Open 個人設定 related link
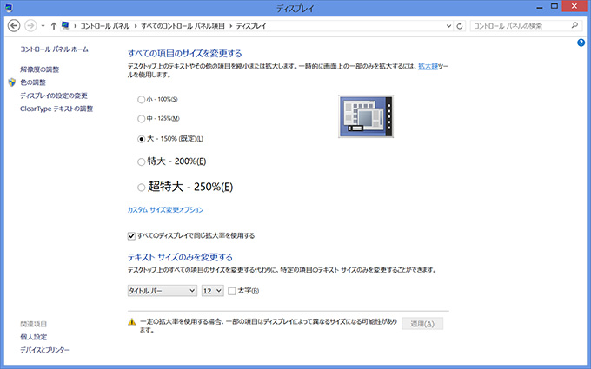This screenshot has height=369, width=591. pos(34,337)
